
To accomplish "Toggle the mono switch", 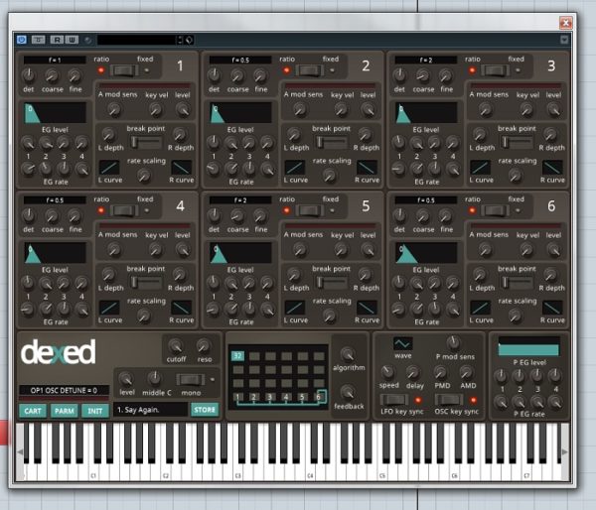I will pyautogui.click(x=190, y=379).
